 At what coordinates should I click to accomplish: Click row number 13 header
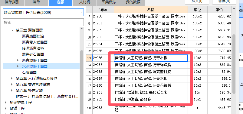(89, 58)
